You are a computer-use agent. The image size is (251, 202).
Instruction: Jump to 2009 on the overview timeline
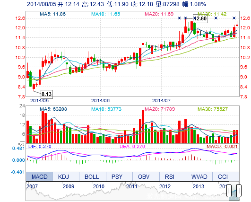(69, 186)
